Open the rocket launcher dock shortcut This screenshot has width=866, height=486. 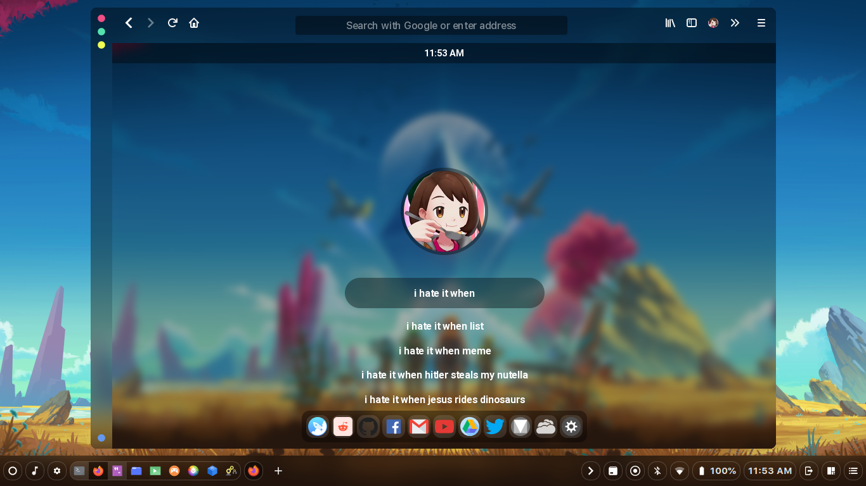pyautogui.click(x=318, y=427)
